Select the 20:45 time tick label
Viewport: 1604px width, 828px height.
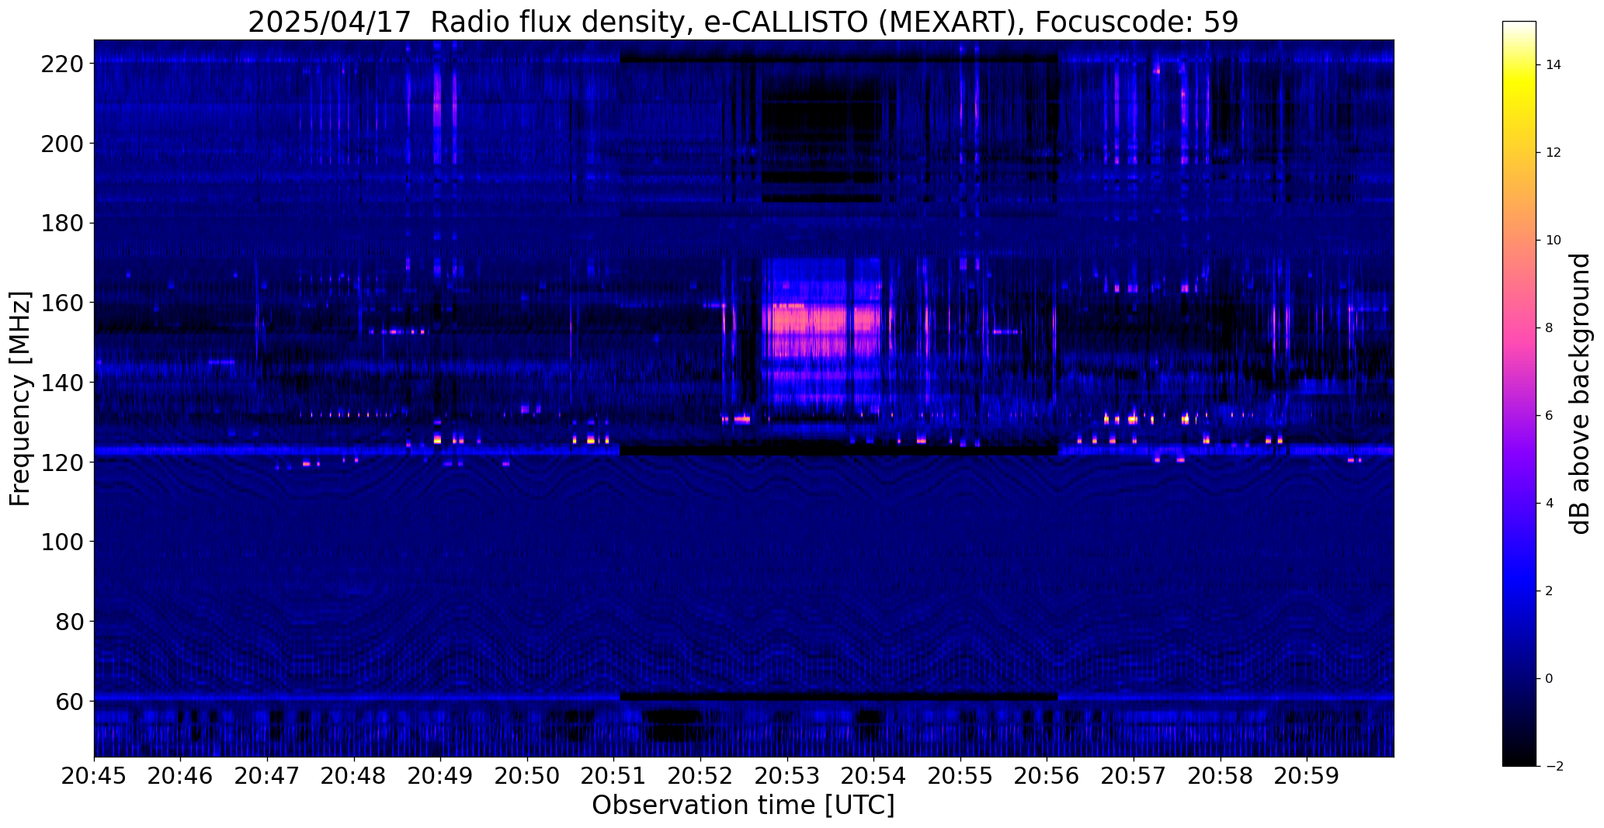(94, 776)
